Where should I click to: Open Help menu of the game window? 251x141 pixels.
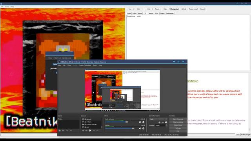(x=12, y=7)
